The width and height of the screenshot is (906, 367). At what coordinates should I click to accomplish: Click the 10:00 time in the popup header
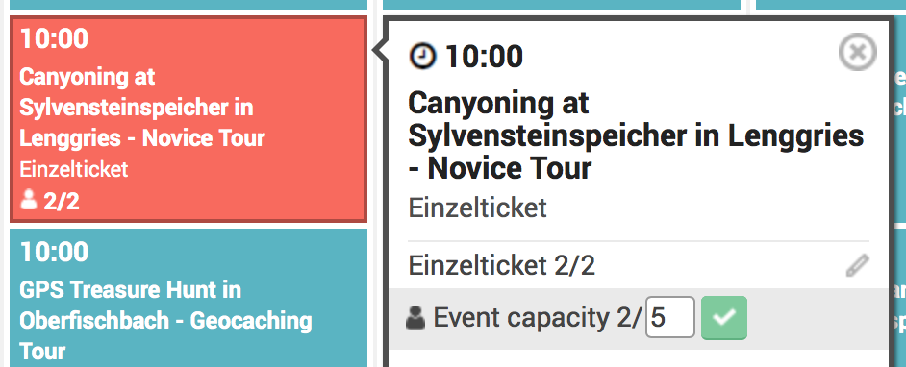pos(484,57)
